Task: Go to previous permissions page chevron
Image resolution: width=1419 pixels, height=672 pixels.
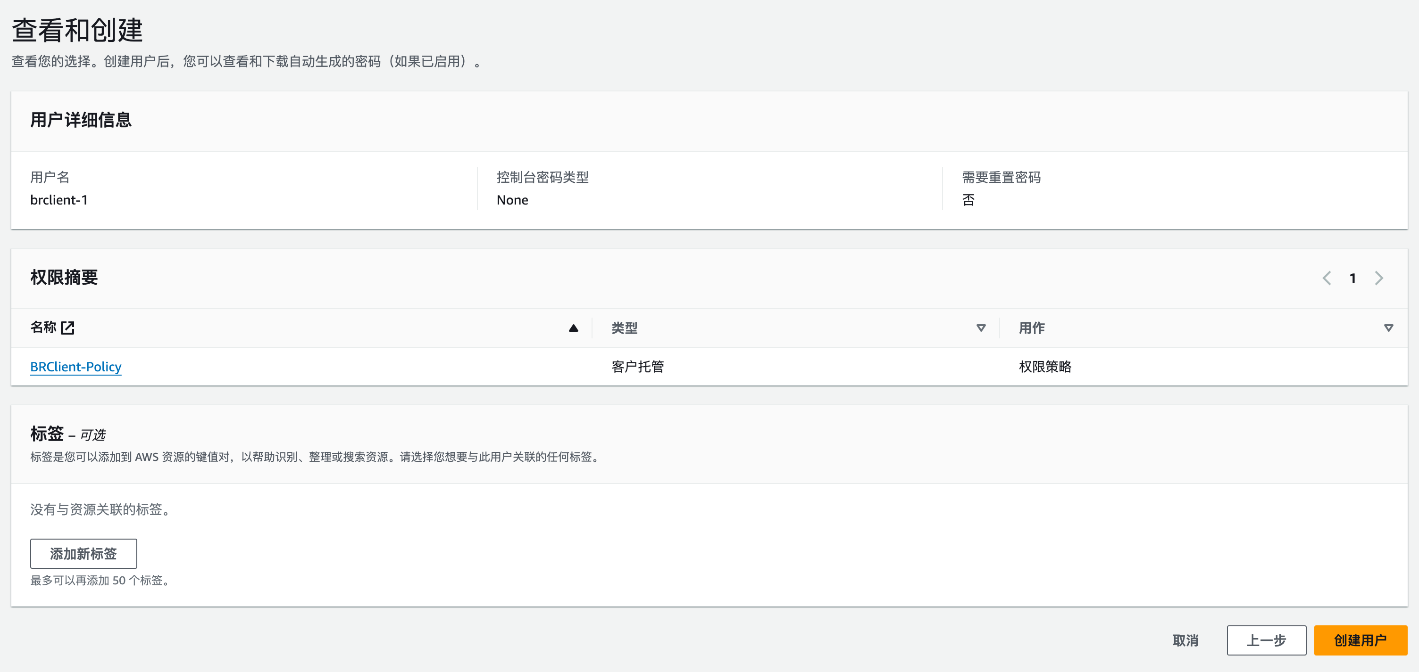Action: pyautogui.click(x=1327, y=278)
